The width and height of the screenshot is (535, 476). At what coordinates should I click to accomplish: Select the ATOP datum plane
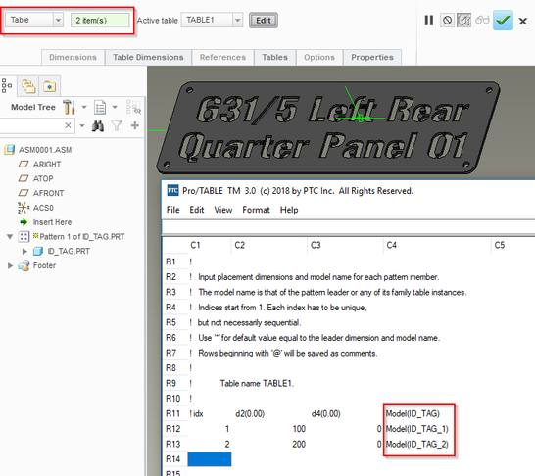pos(43,178)
